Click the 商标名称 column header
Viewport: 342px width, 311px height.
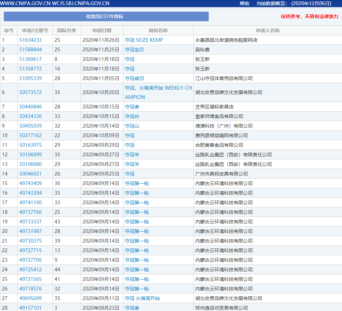[159, 30]
